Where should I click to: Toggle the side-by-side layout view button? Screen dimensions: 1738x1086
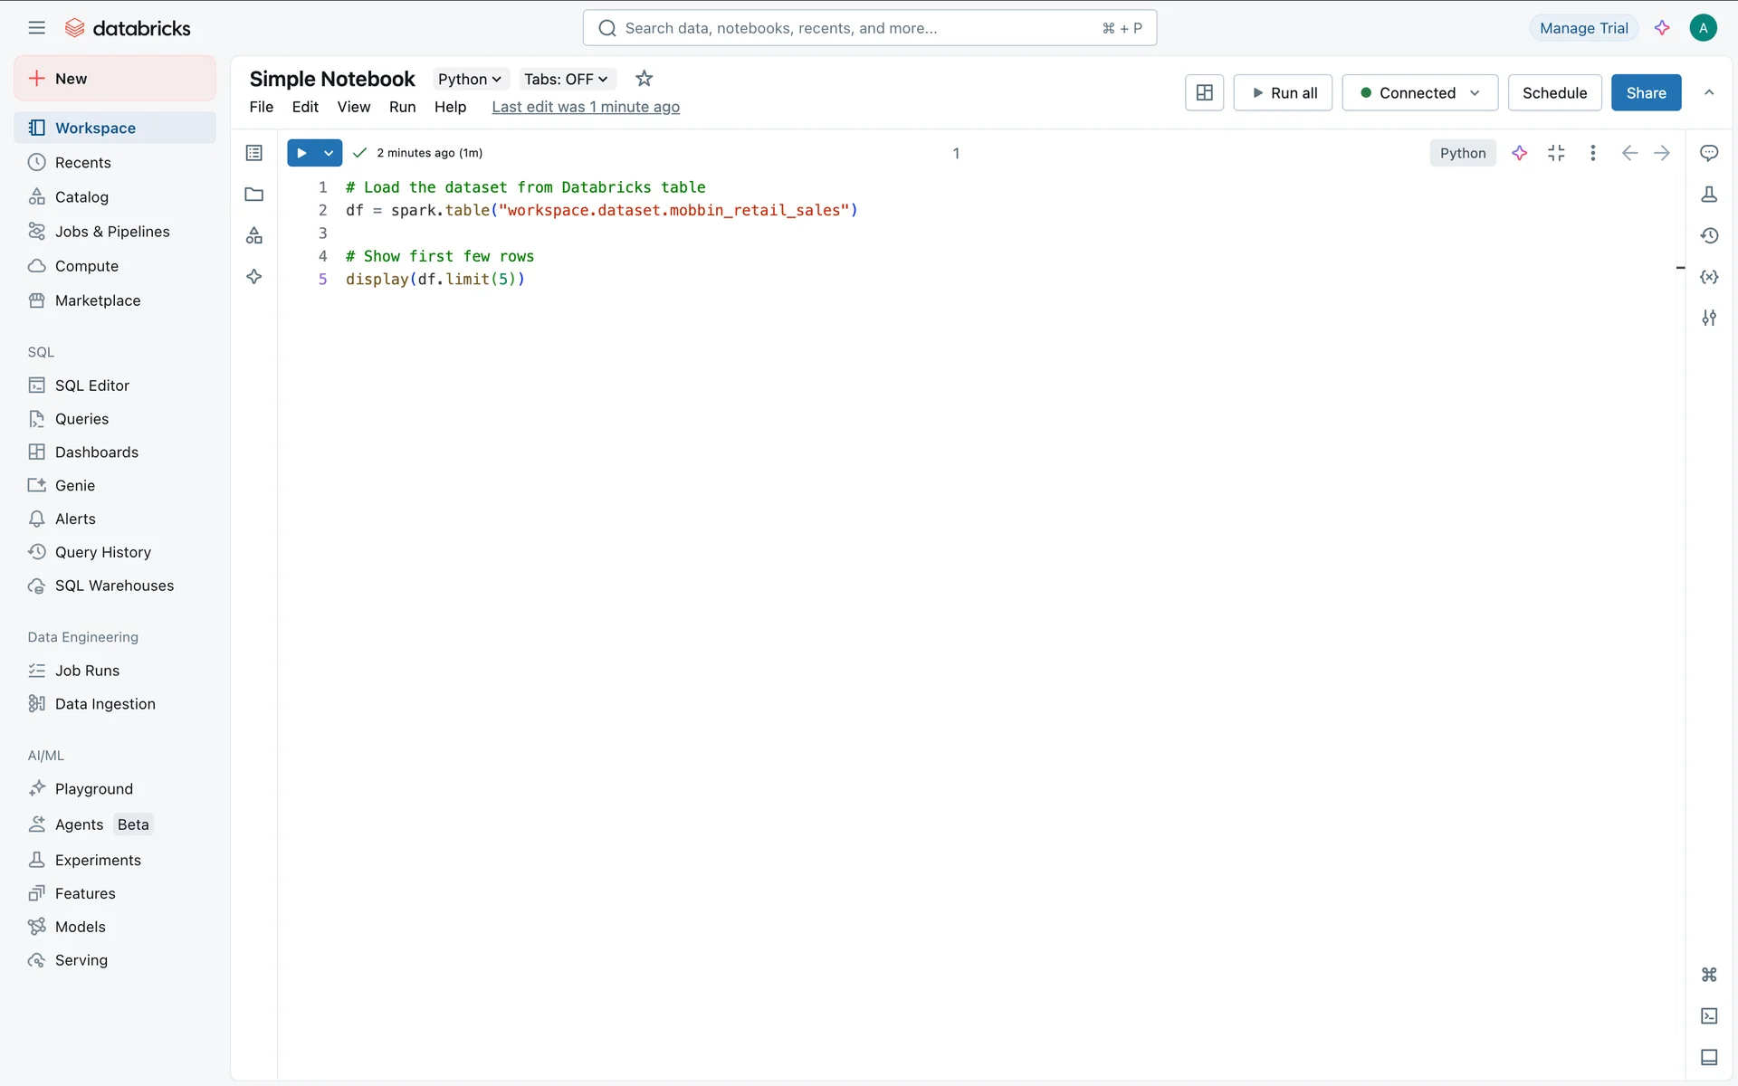coord(1204,92)
